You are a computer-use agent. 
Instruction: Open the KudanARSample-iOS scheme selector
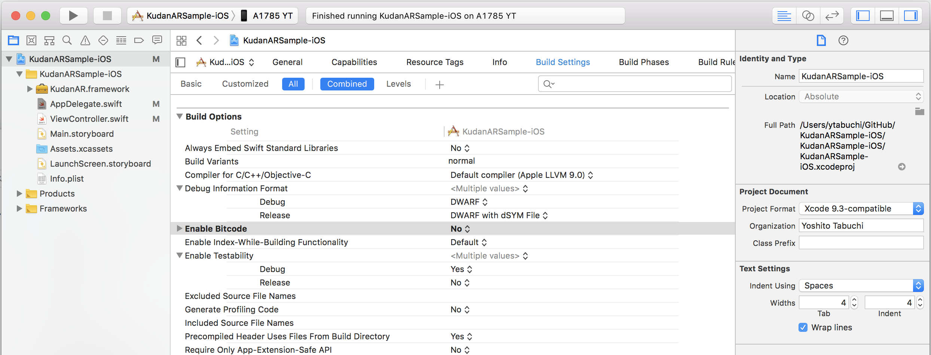click(x=181, y=16)
